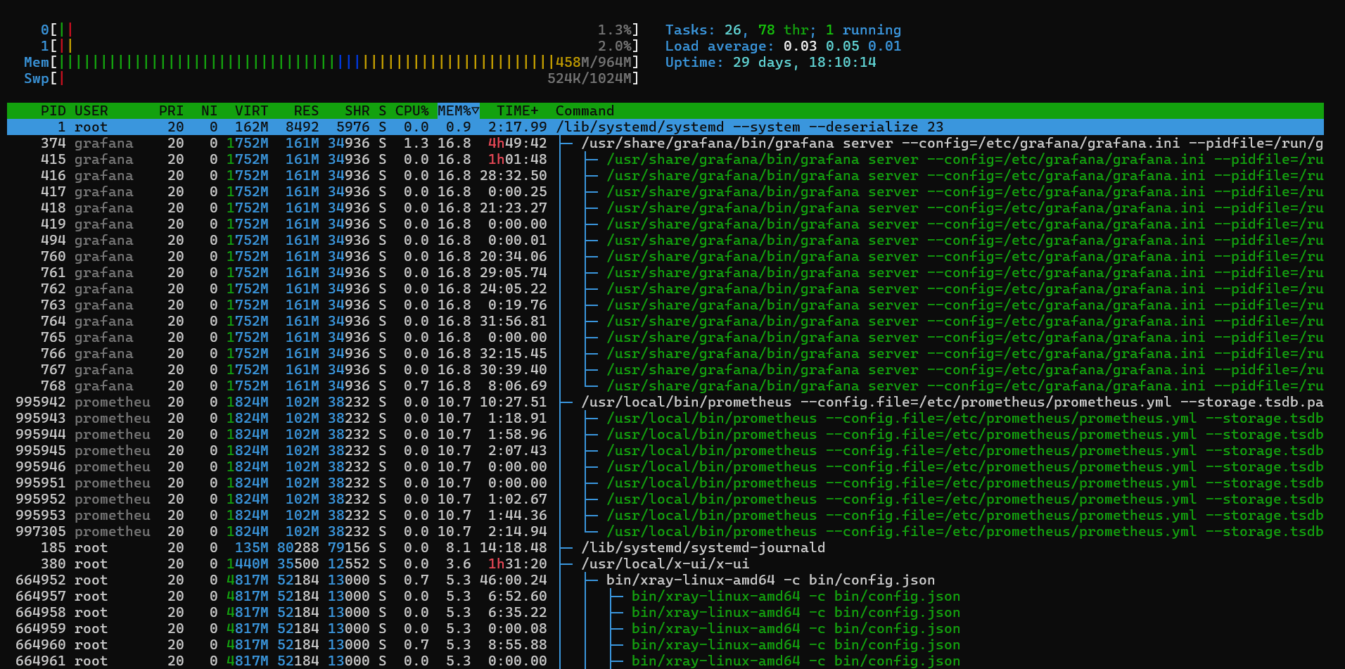
Task: Select the systemd PID 1 process row
Action: pyautogui.click(x=665, y=127)
